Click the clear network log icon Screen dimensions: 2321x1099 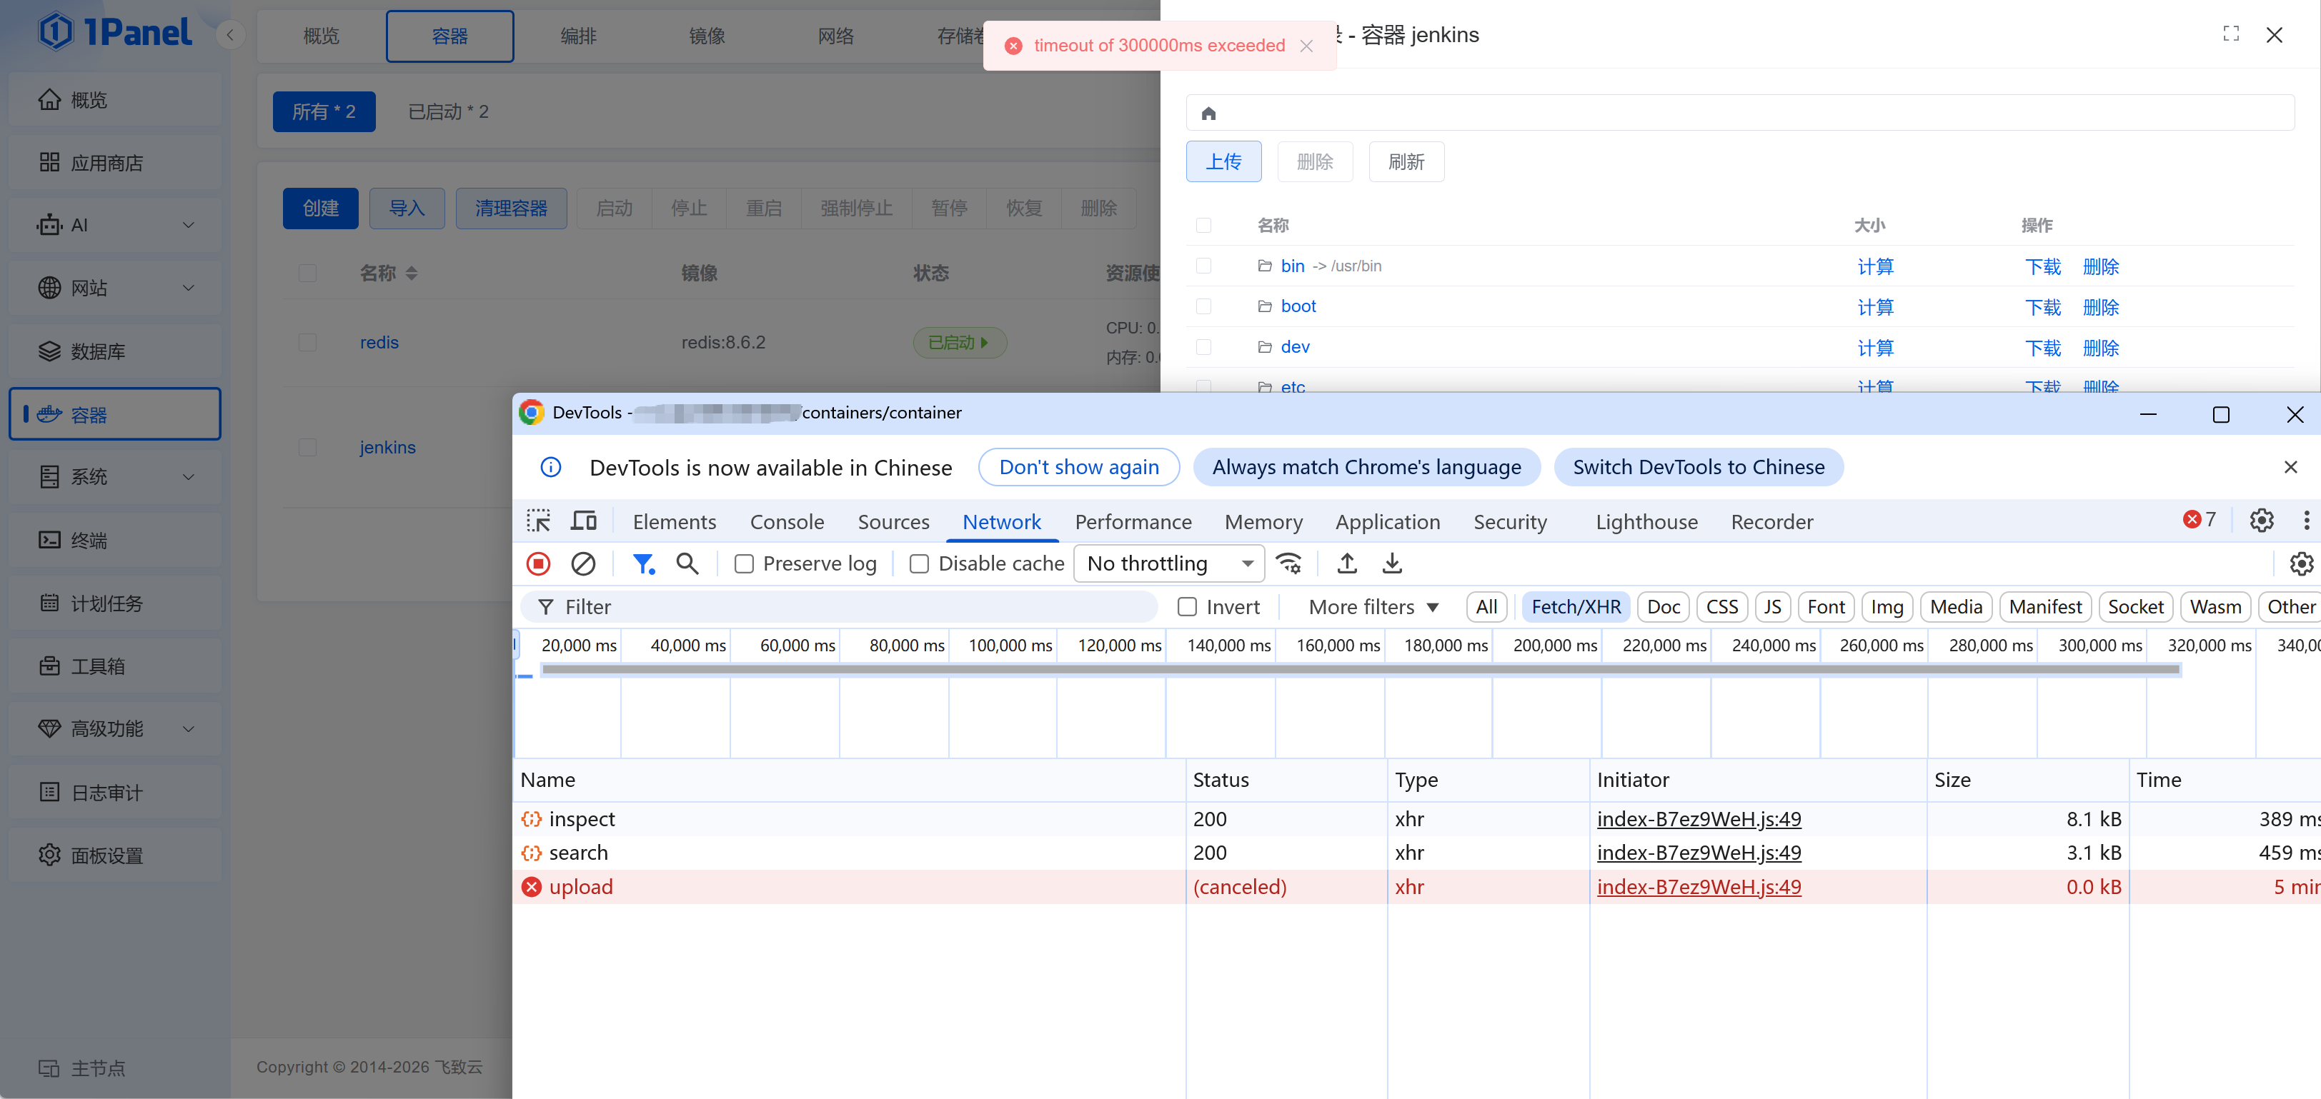tap(583, 563)
